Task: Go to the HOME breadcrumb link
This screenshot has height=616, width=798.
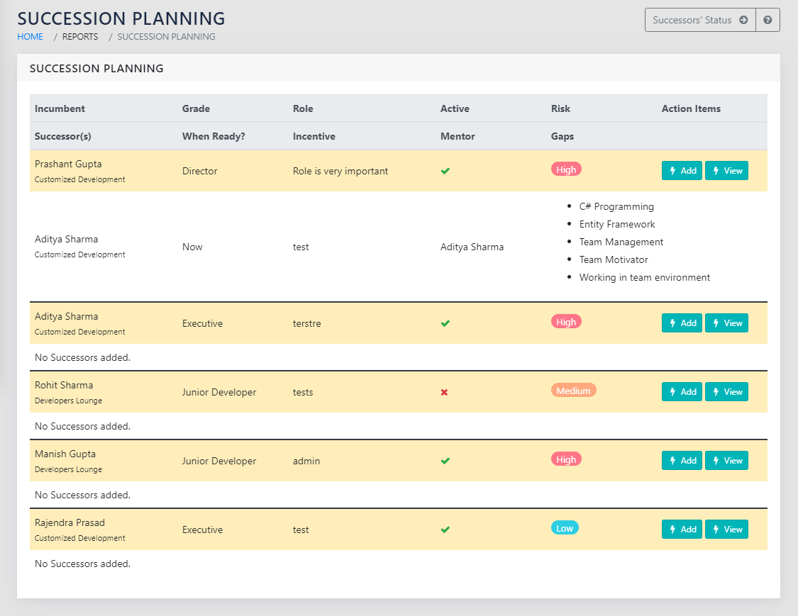Action: 30,37
